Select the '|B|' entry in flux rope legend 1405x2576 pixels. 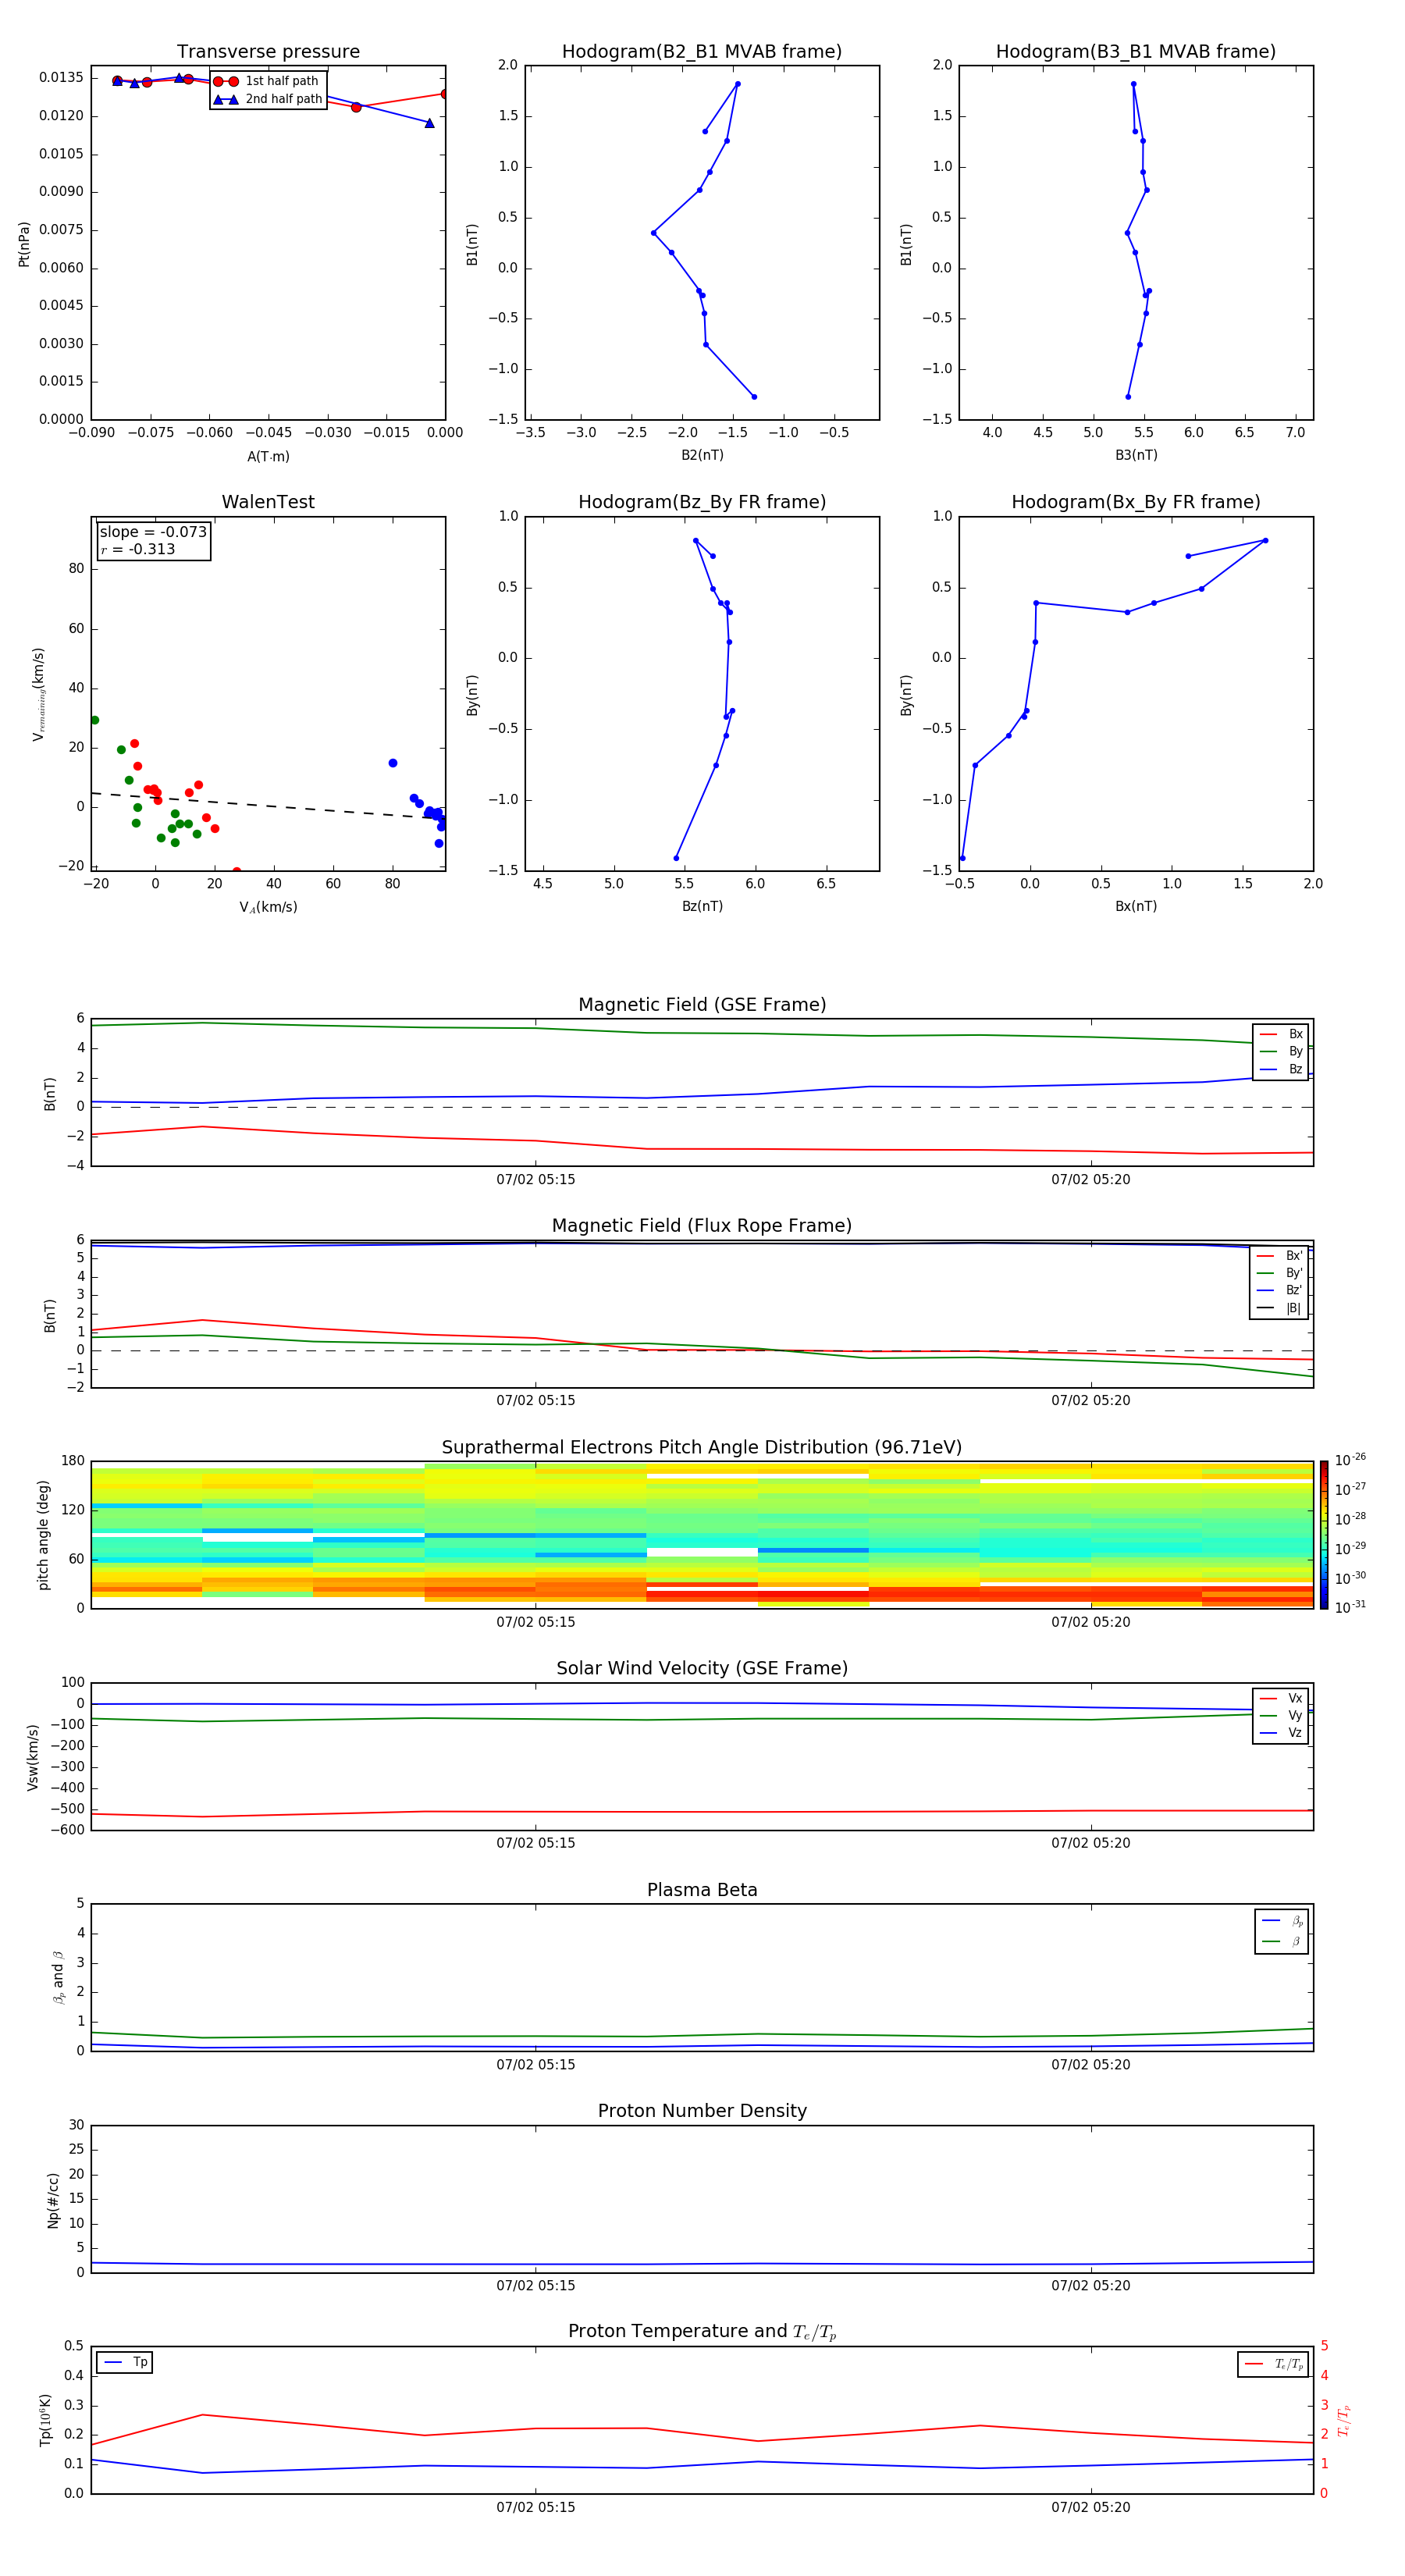point(1279,1308)
